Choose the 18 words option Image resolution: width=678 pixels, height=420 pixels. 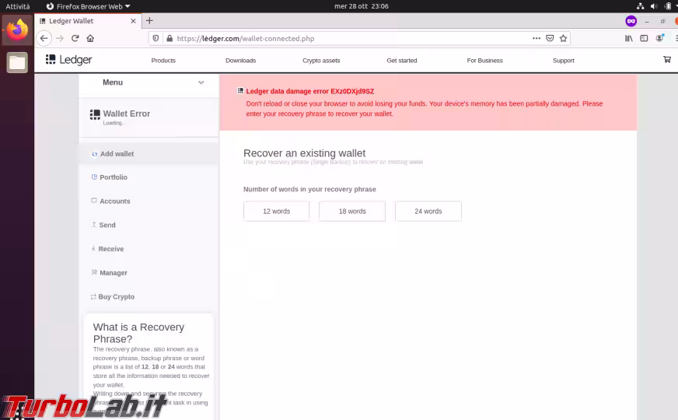(352, 211)
